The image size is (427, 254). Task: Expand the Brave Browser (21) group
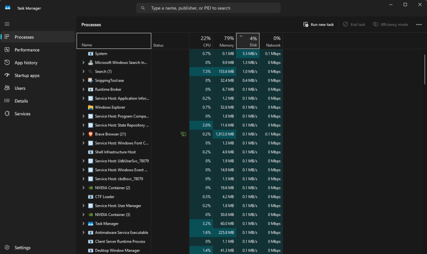coord(83,134)
